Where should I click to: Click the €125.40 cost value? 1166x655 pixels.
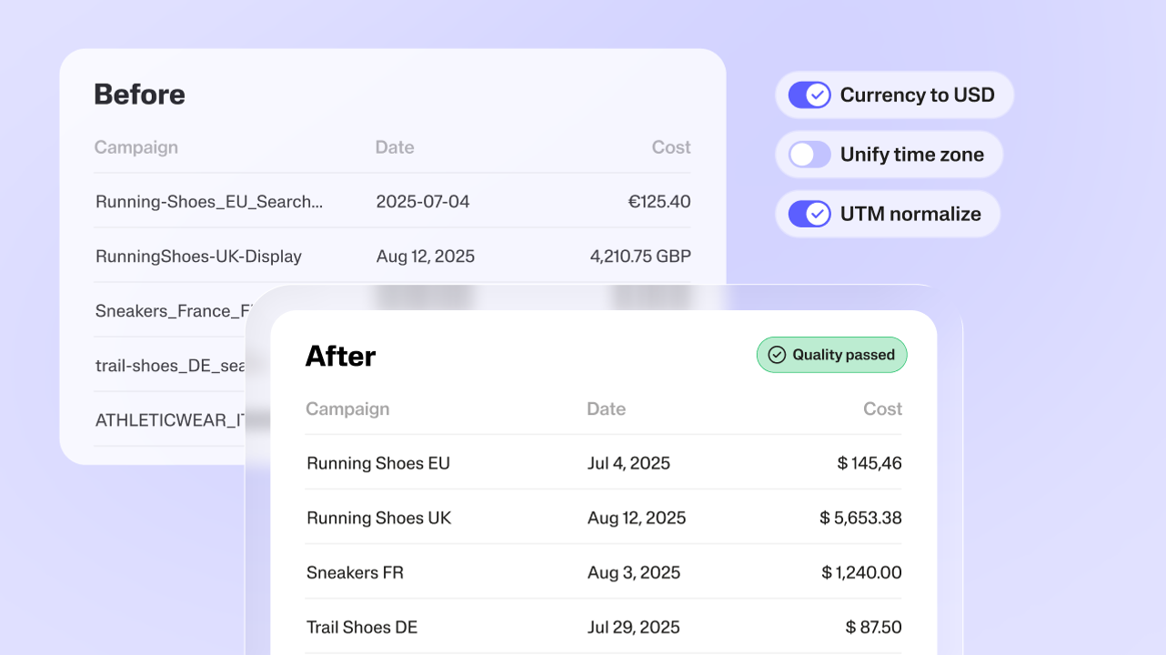coord(658,202)
